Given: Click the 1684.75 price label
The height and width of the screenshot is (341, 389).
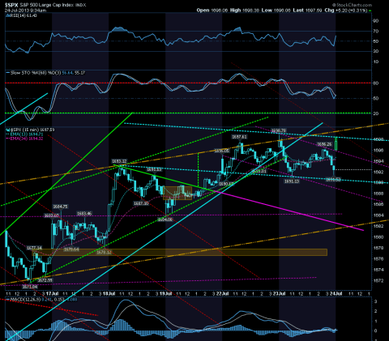Looking at the screenshot, I should pos(61,207).
